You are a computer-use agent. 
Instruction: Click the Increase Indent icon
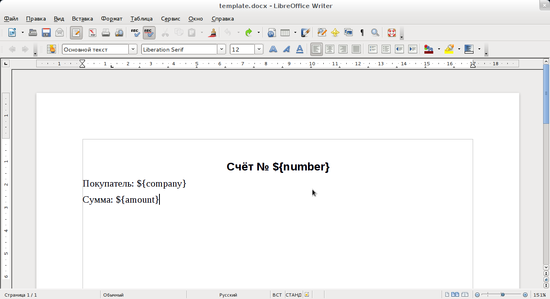click(412, 49)
